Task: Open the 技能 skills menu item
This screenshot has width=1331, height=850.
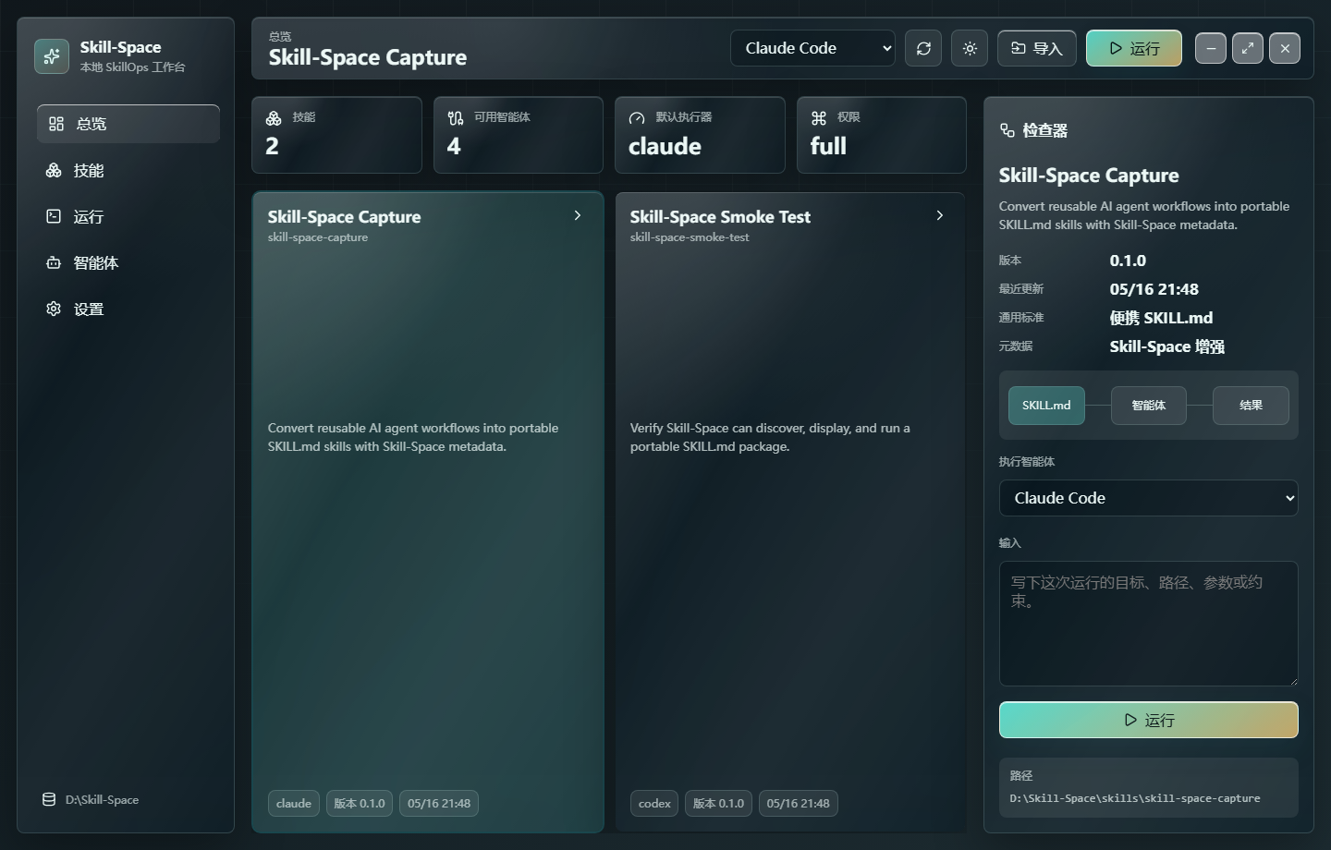Action: pos(128,170)
